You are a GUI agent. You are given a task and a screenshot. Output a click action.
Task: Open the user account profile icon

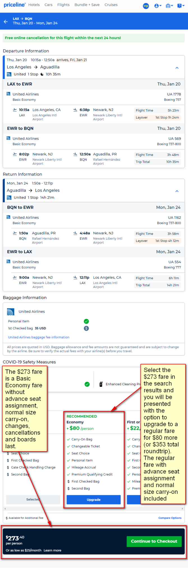(158, 6)
